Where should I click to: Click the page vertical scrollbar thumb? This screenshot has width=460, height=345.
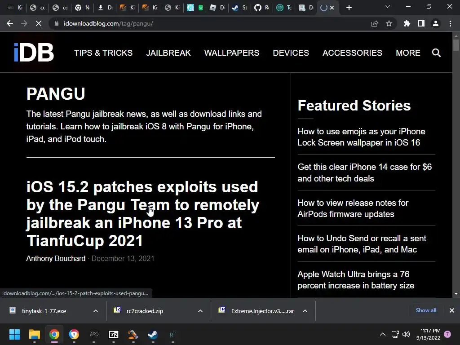pyautogui.click(x=456, y=45)
